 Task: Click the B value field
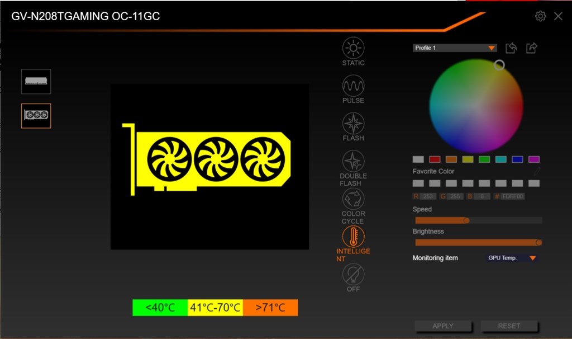click(x=482, y=196)
